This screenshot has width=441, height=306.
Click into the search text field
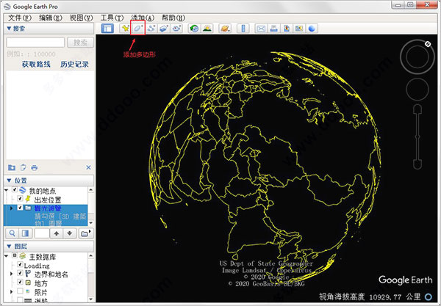click(35, 43)
